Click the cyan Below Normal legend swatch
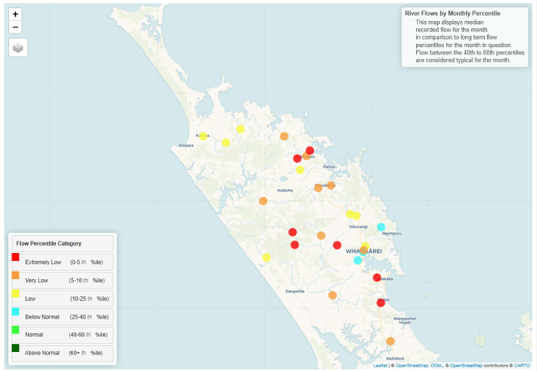Screen dimensions: 537x371 (x=15, y=312)
